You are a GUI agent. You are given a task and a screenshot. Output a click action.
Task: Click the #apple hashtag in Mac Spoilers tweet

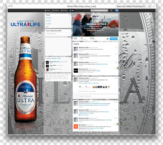click(x=101, y=128)
